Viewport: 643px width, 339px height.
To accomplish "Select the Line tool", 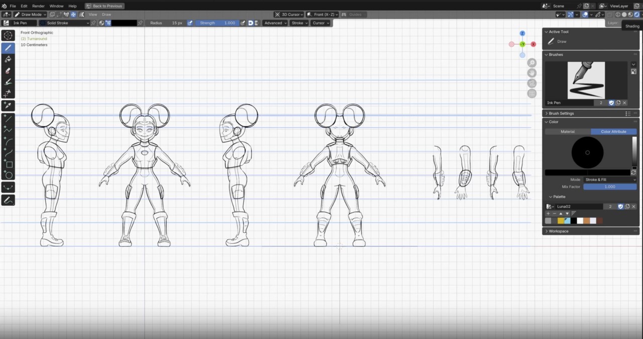I will coord(8,118).
